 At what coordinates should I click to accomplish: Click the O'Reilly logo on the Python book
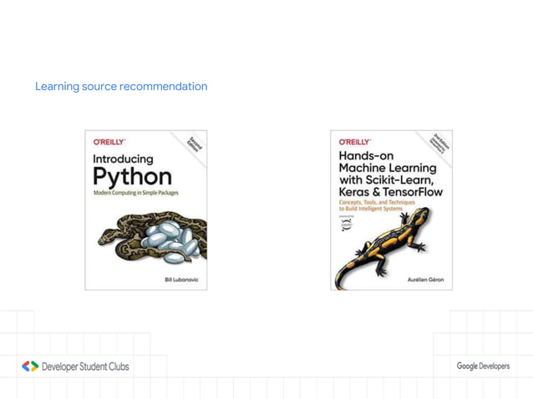point(109,142)
